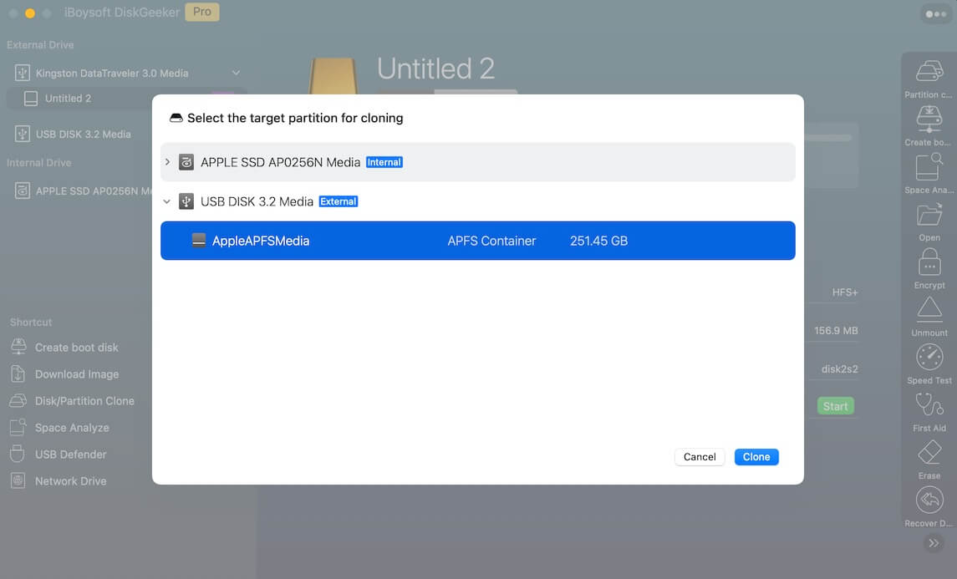Cancel the target partition dialog
Image resolution: width=957 pixels, height=579 pixels.
click(699, 457)
